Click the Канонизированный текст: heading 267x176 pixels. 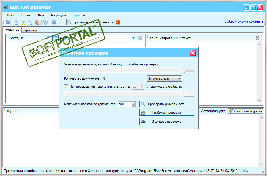pos(170,38)
